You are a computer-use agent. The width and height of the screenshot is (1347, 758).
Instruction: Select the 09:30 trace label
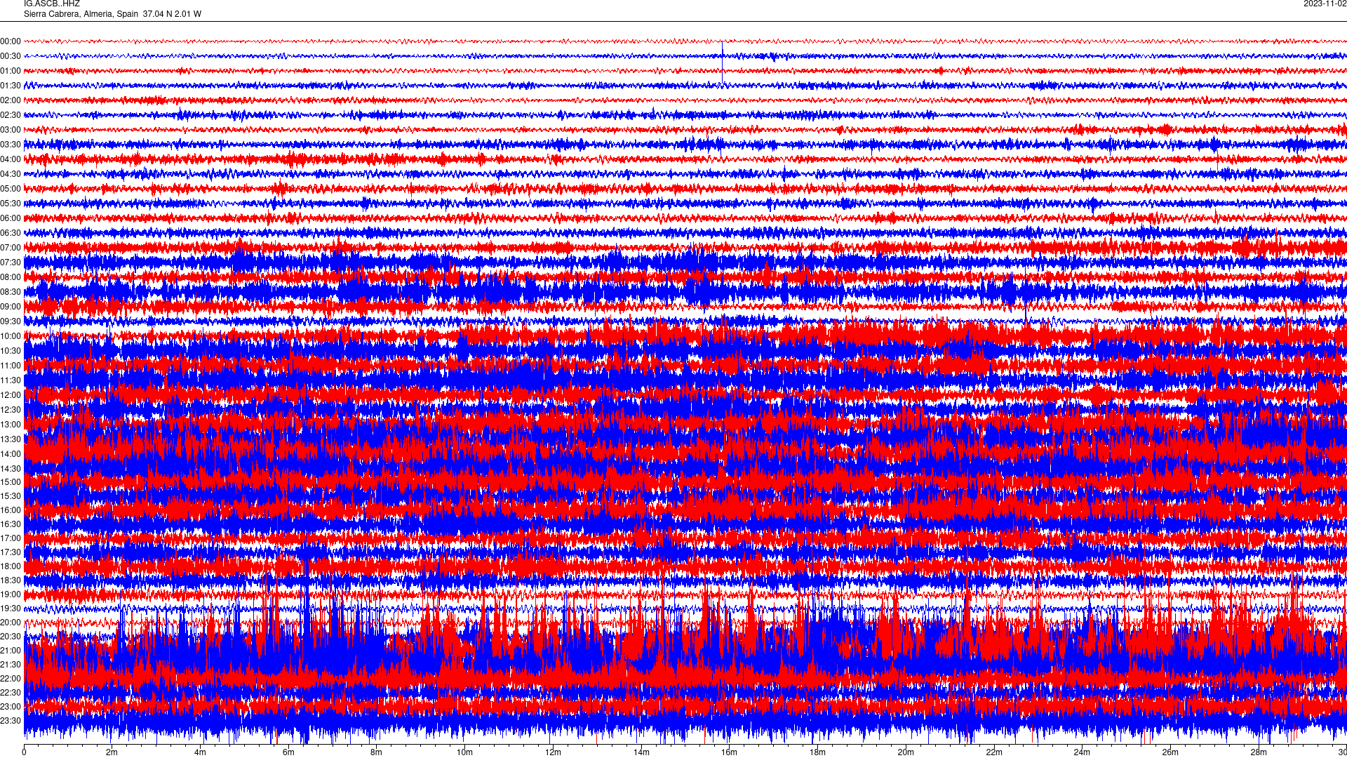click(11, 321)
